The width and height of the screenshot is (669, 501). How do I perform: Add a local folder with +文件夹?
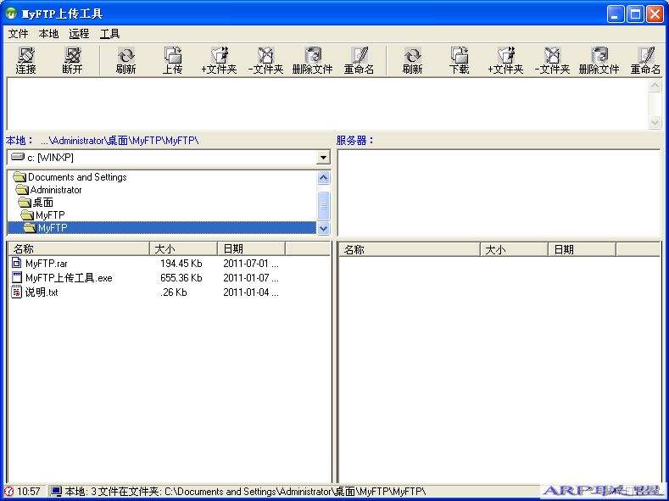220,60
